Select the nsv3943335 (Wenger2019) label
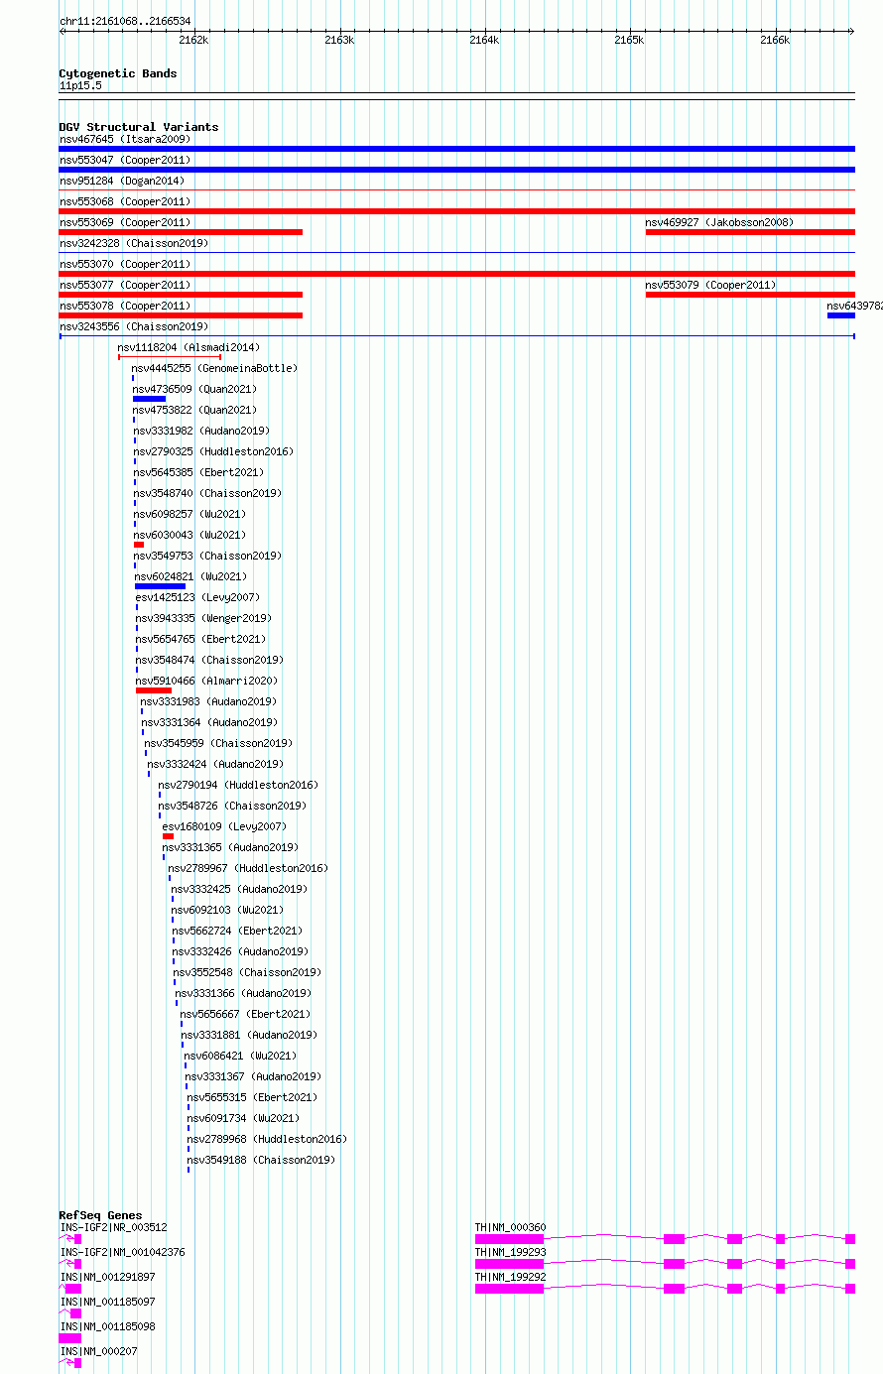Viewport: 883px width, 1374px height. click(x=203, y=618)
